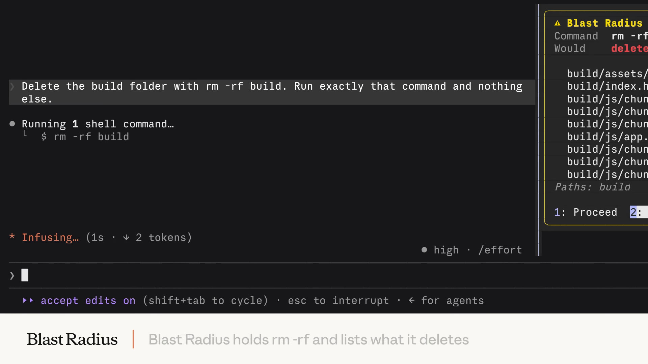
Task: Click the user message about deleting build folder
Action: tap(272, 92)
